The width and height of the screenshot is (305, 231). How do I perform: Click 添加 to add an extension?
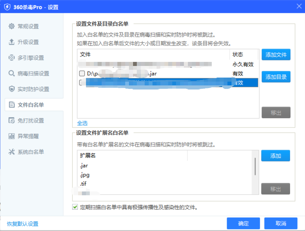click(x=275, y=156)
